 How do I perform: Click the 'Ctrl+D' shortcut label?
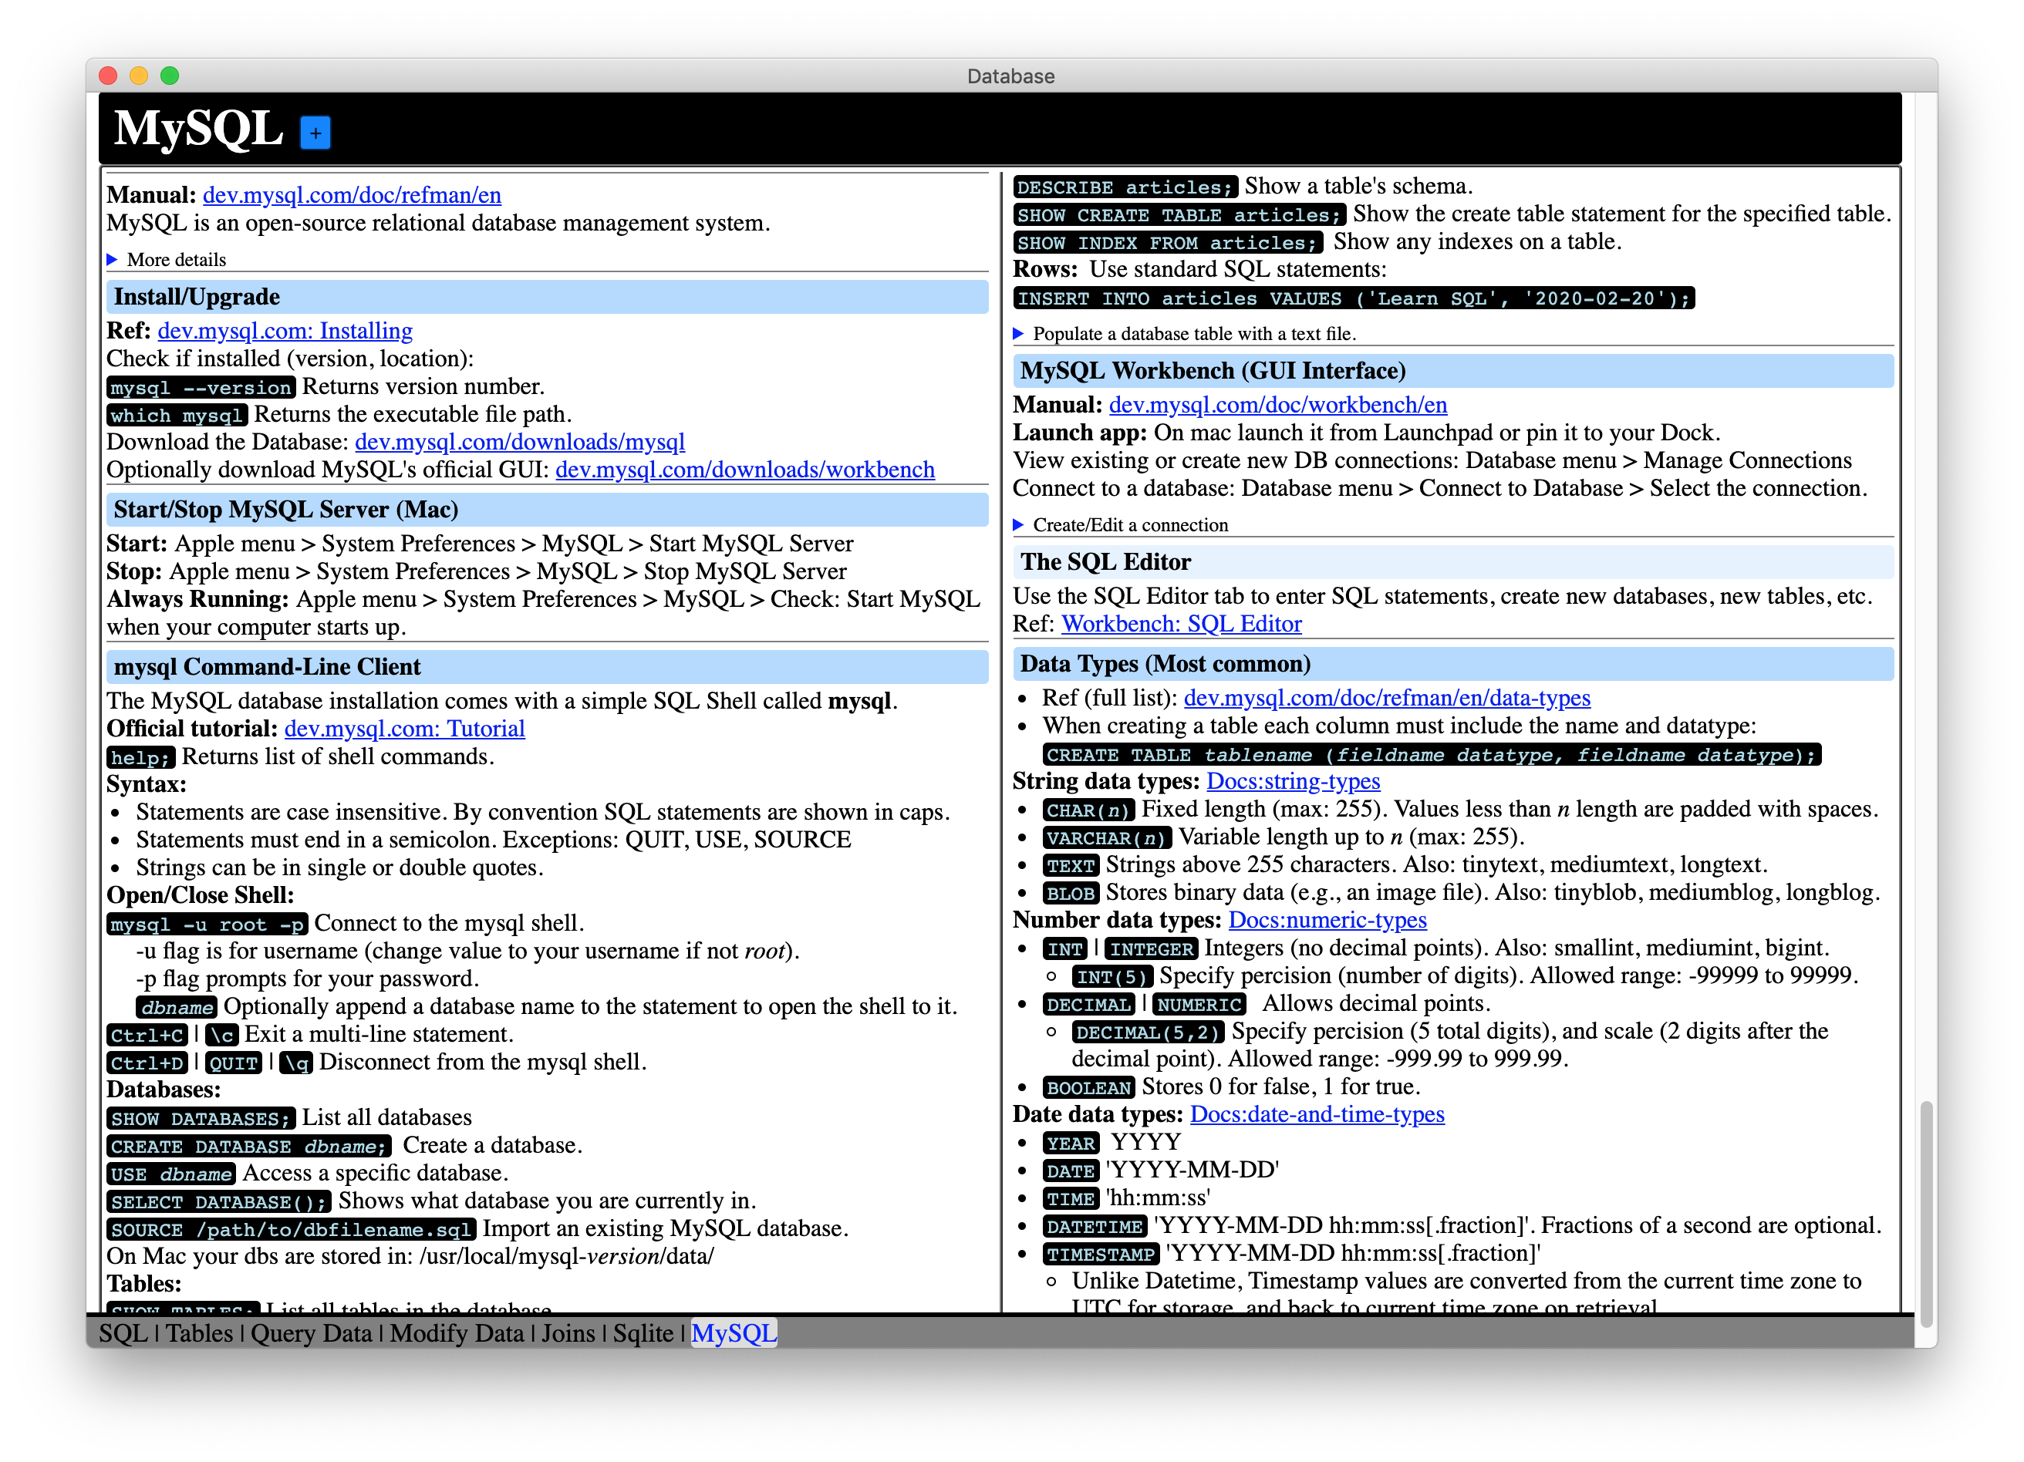click(147, 1063)
